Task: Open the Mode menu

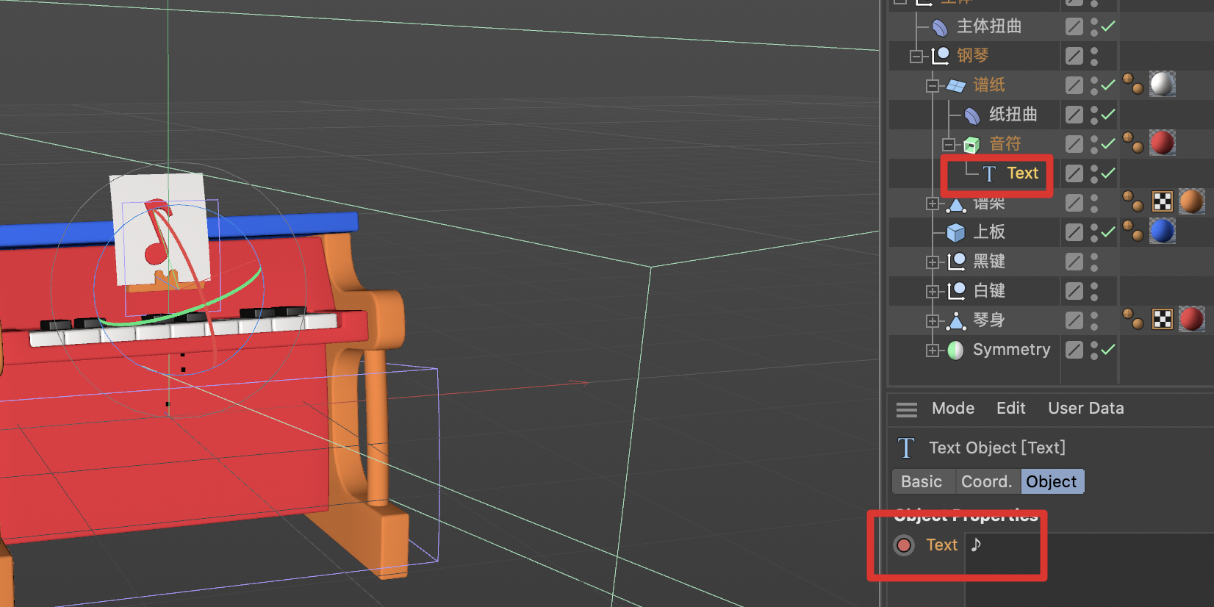Action: [953, 409]
